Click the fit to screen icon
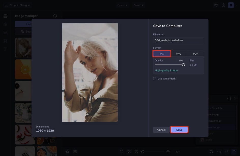240x156 pixels. click(122, 152)
